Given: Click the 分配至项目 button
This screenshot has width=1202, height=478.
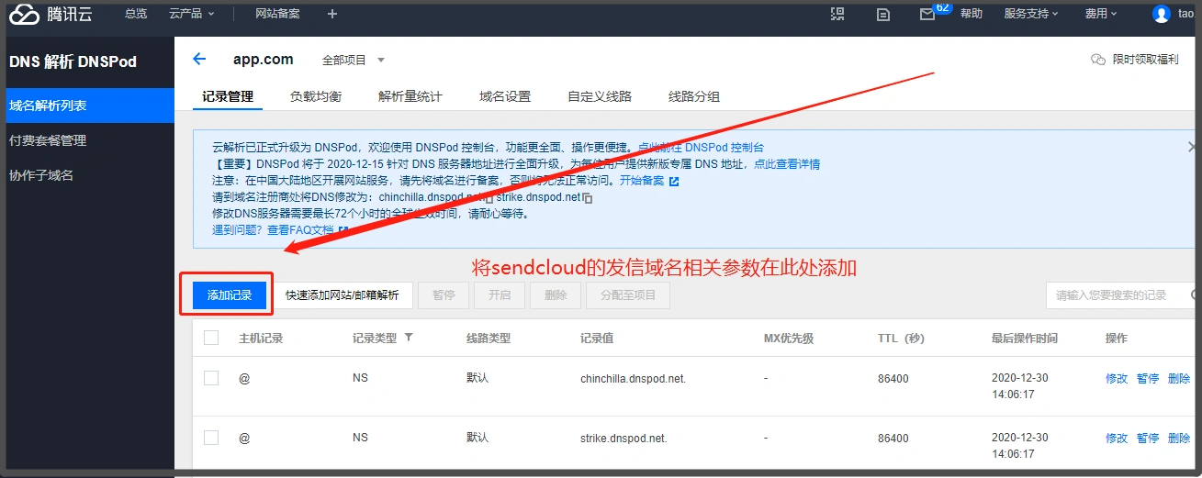Looking at the screenshot, I should tap(628, 295).
